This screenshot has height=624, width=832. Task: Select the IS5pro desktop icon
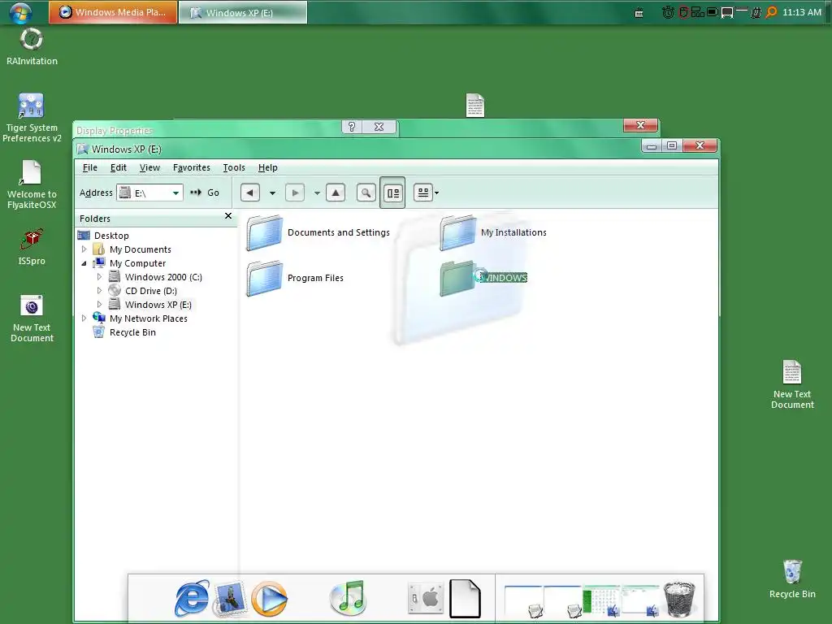(32, 247)
